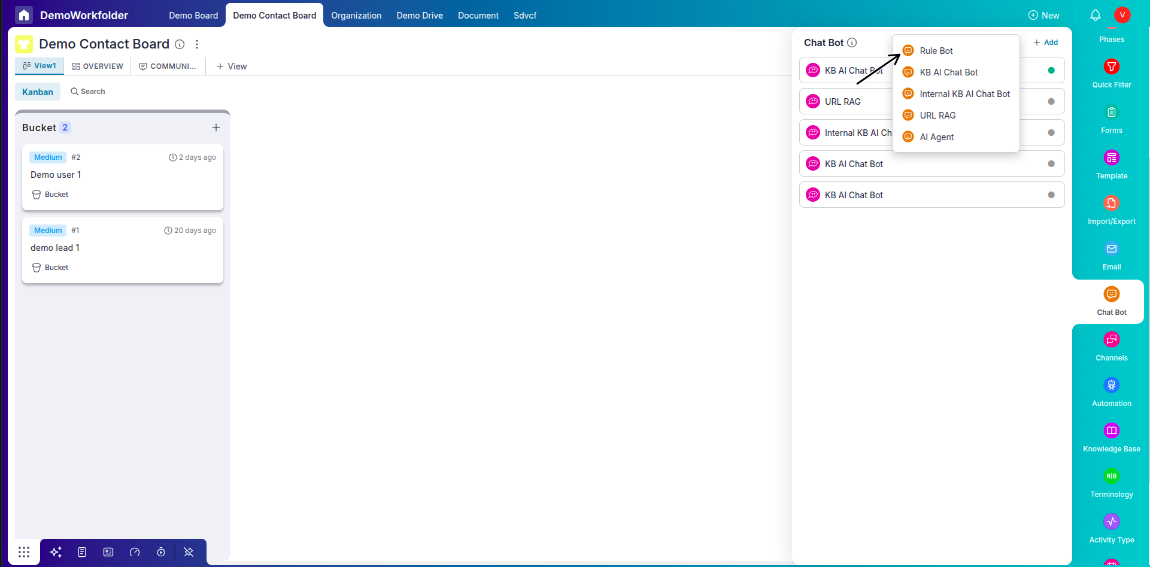Open the speedometer dashboard icon in bottom toolbar
Screen dimensions: 1150x567
(x=135, y=552)
